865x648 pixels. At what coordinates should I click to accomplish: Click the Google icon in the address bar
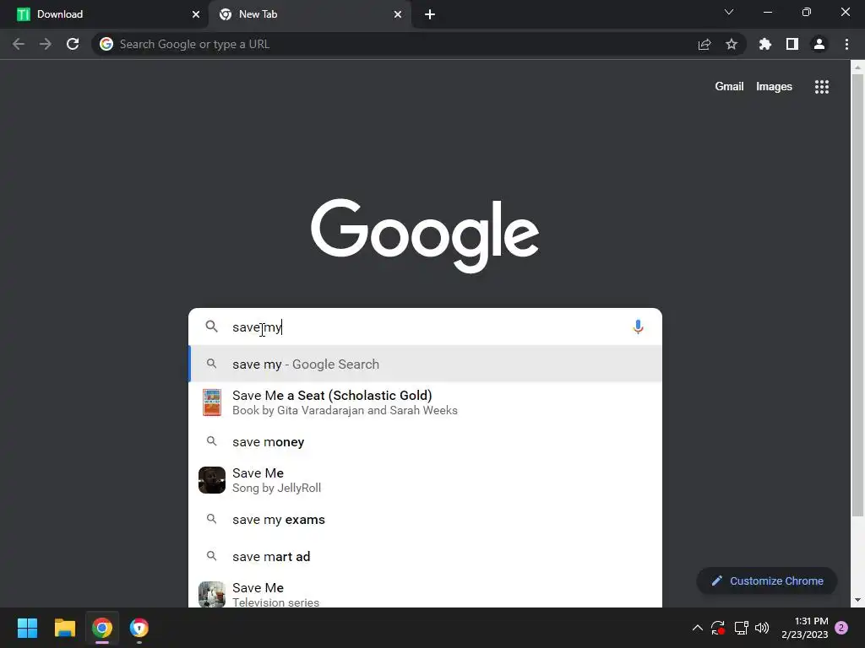coord(106,44)
